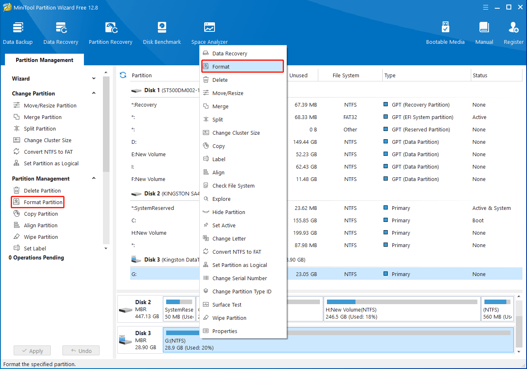The height and width of the screenshot is (369, 527).
Task: Click the Undo button
Action: (81, 351)
